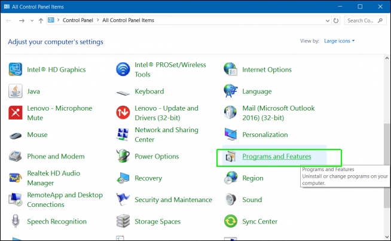Open the Sync Center green icon
Image resolution: width=391 pixels, height=241 pixels.
230,221
